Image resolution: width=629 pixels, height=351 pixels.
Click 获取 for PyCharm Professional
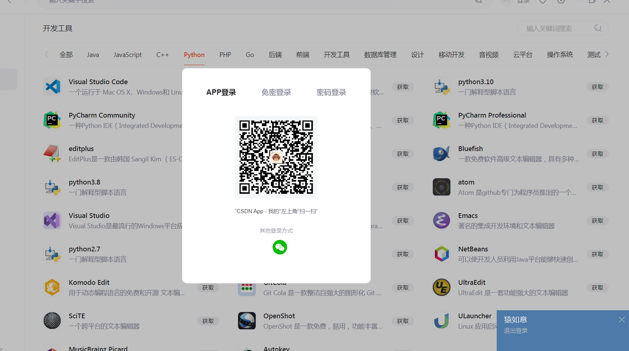click(x=598, y=121)
